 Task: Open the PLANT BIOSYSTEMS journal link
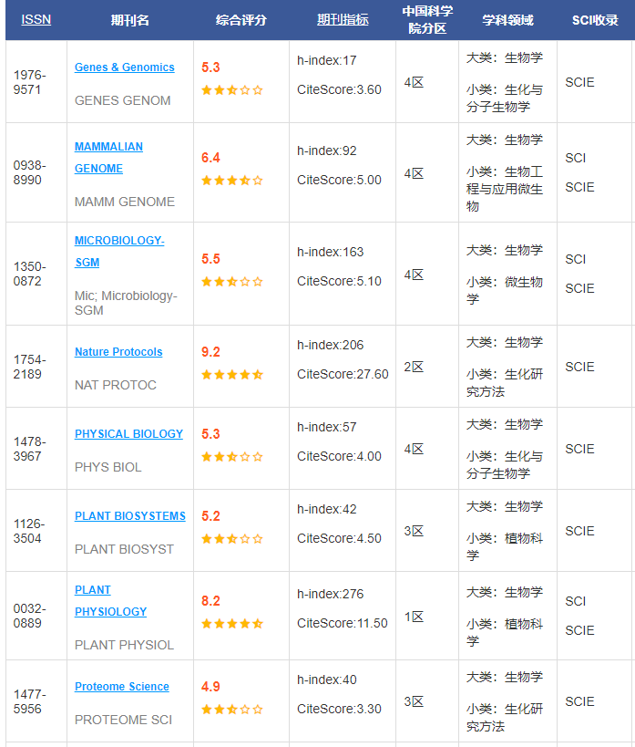tap(129, 516)
